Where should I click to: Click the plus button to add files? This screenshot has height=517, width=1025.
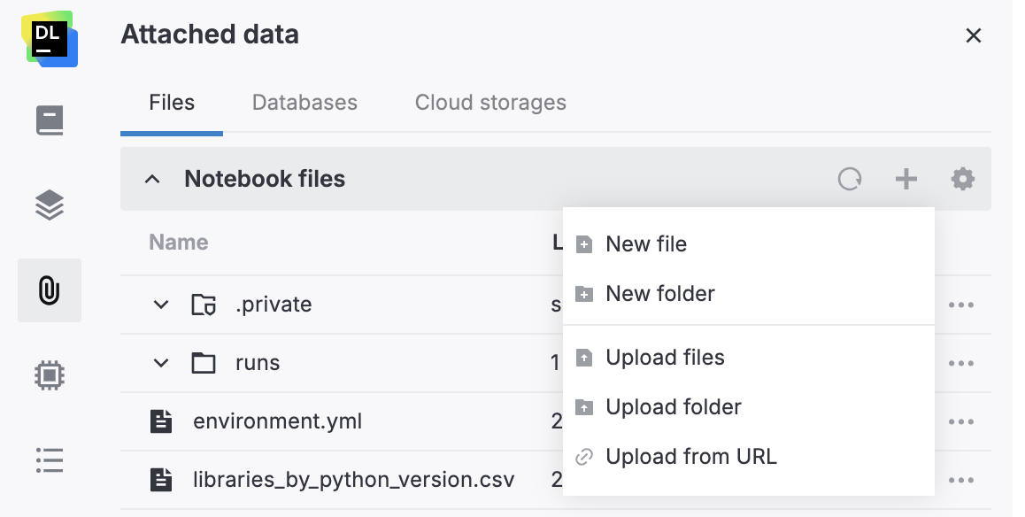tap(906, 179)
